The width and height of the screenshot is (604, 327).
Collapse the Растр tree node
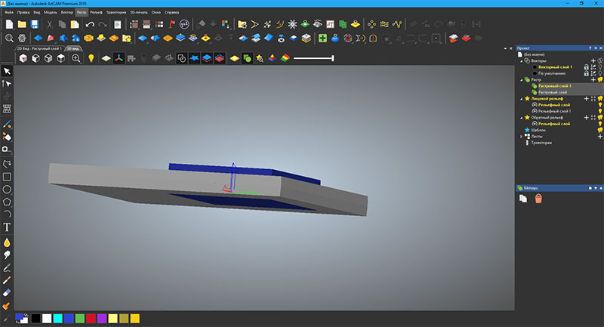522,80
